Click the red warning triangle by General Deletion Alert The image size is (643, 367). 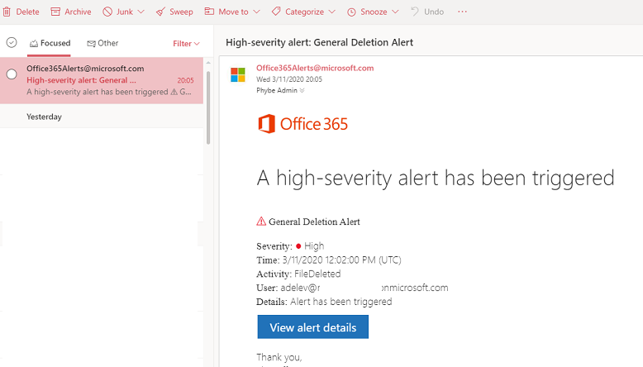[261, 222]
